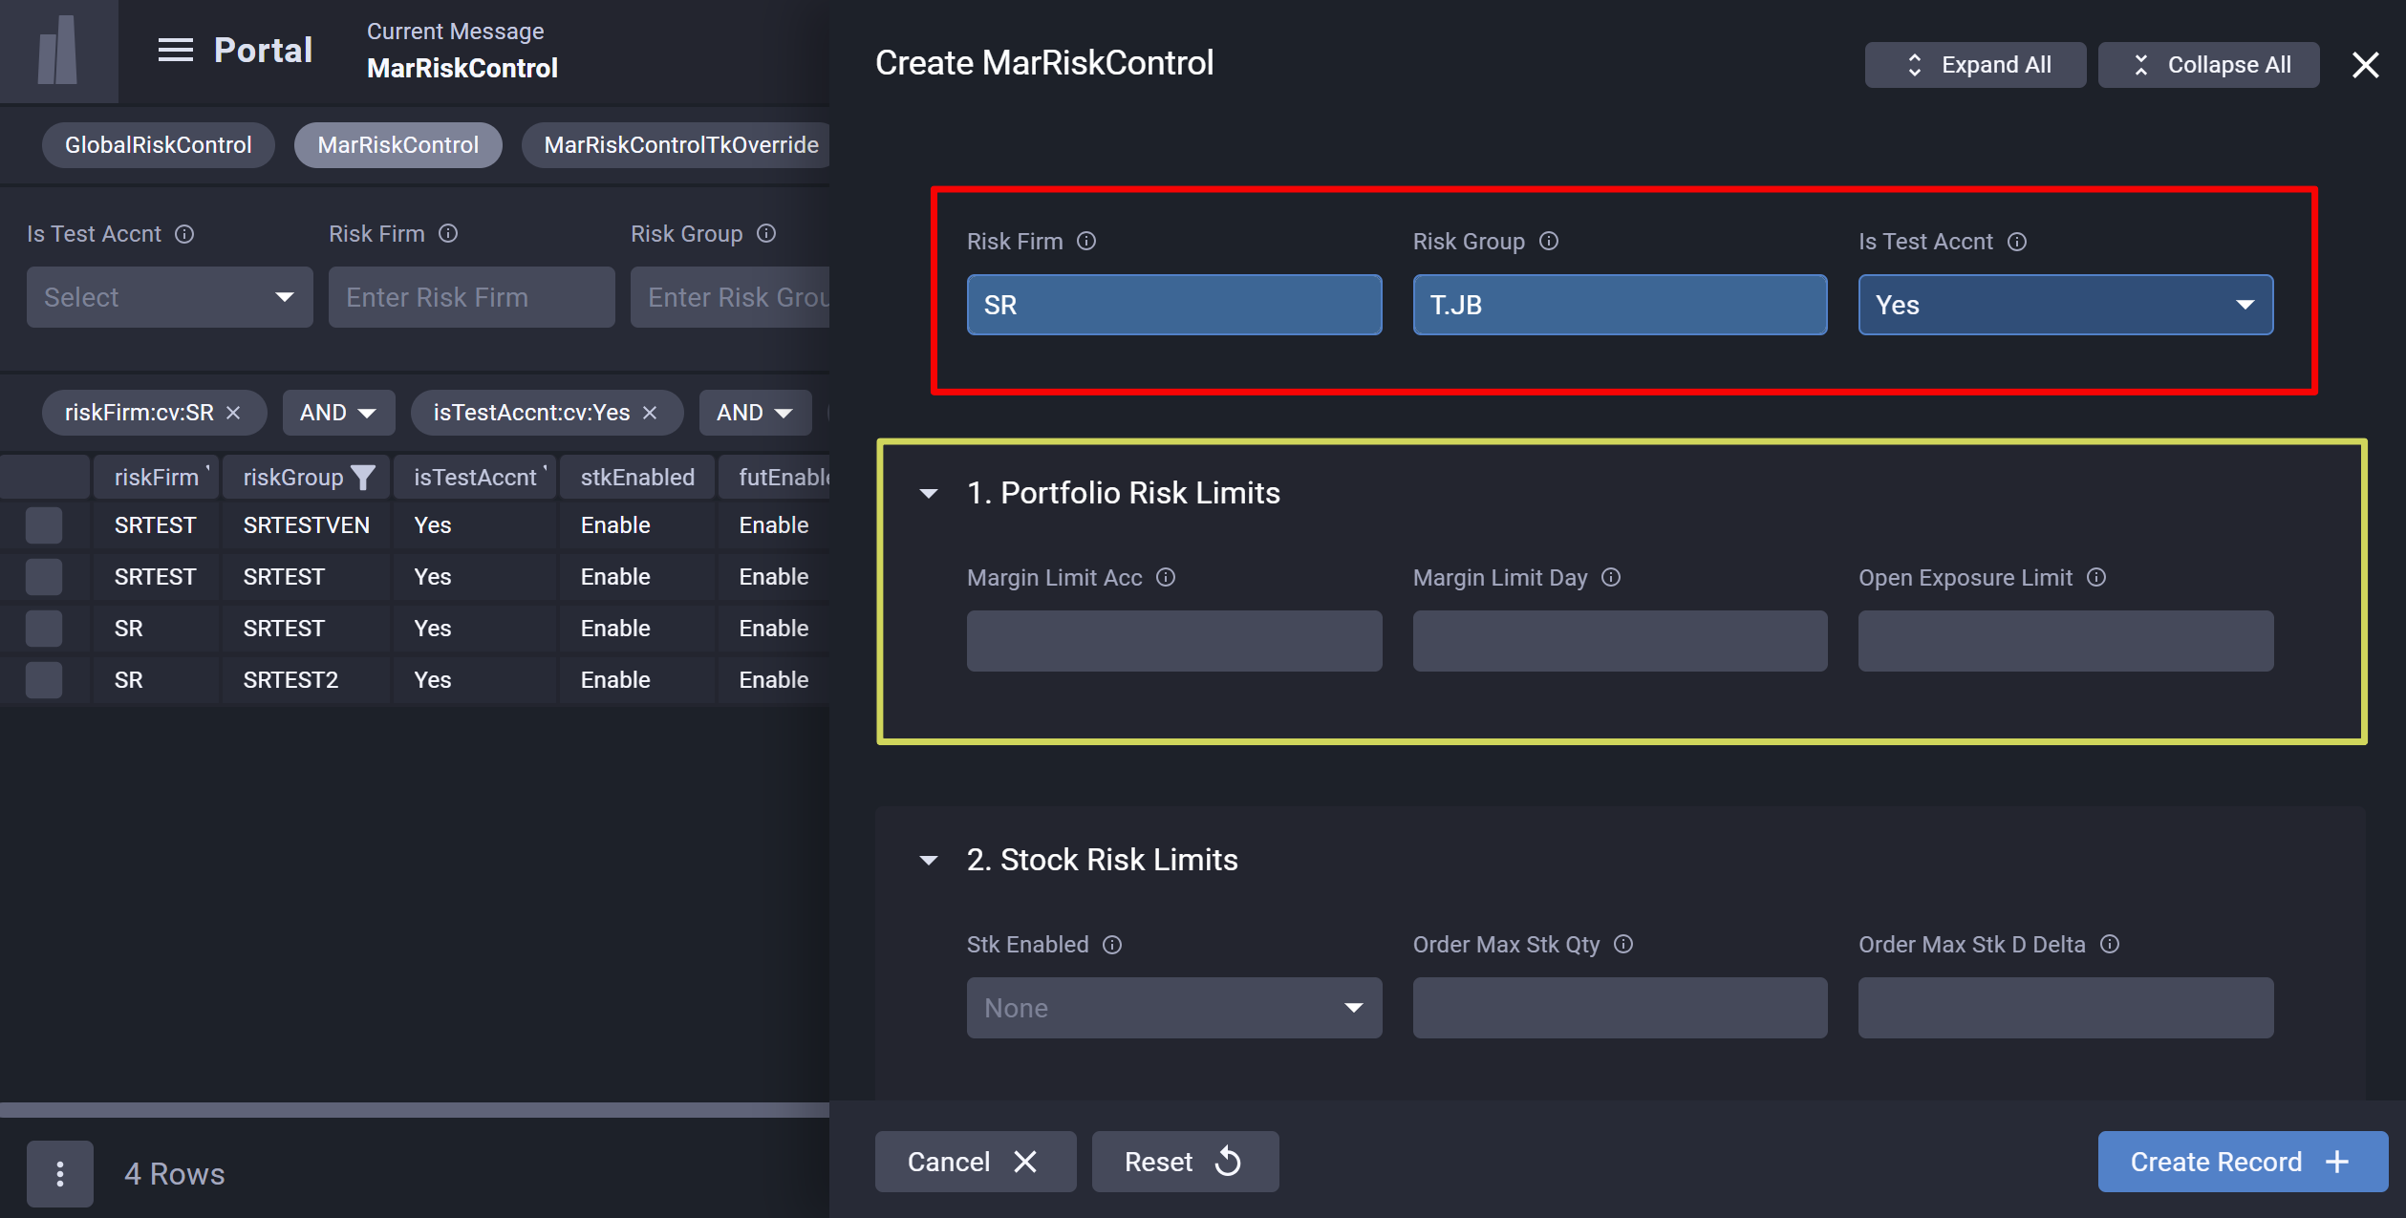Click the Create Record button
2406x1218 pixels.
coord(2241,1162)
